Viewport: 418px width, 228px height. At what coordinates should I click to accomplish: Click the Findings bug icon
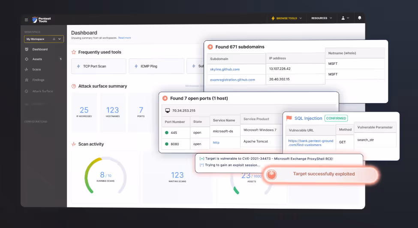(x=27, y=80)
